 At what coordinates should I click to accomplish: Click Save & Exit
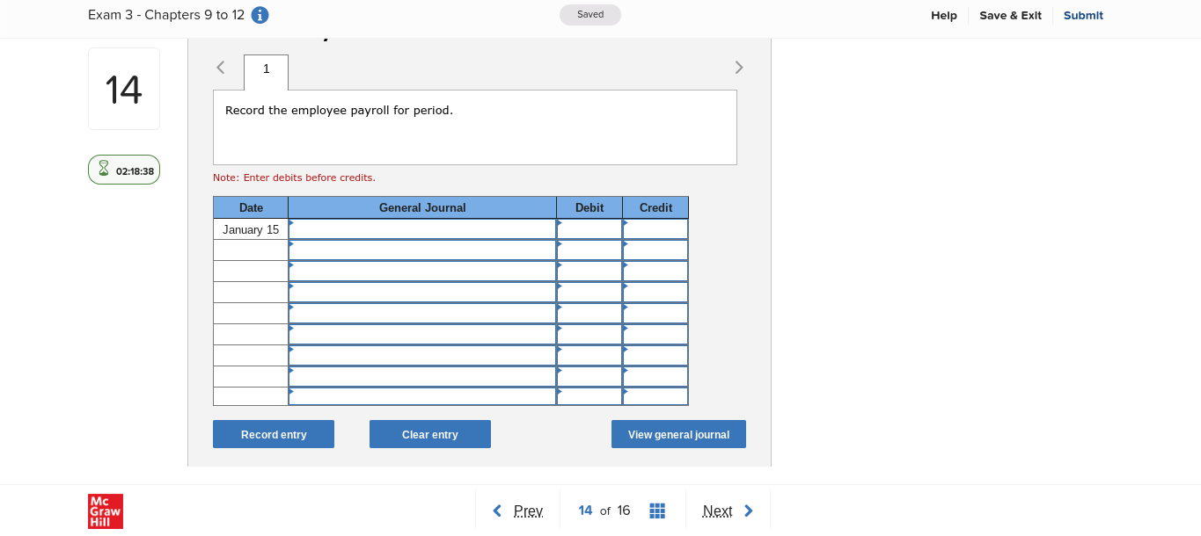pyautogui.click(x=1010, y=15)
